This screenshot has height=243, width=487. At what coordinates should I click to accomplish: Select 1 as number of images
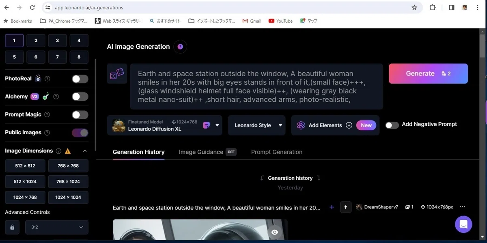click(14, 40)
